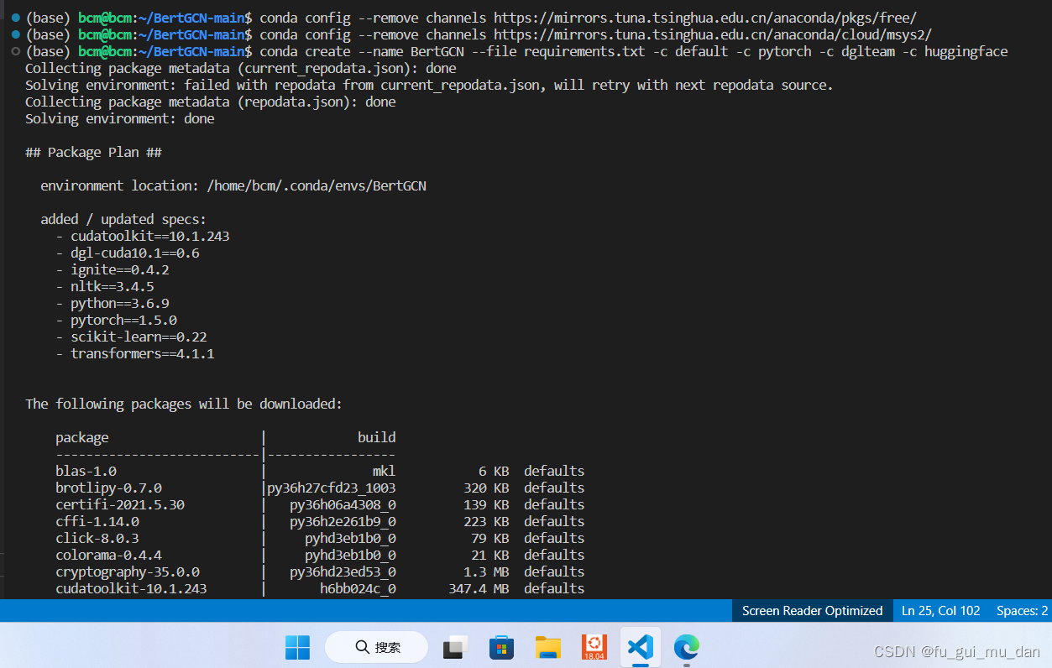The image size is (1052, 668).
Task: Show Task View from the taskbar
Action: [x=454, y=647]
